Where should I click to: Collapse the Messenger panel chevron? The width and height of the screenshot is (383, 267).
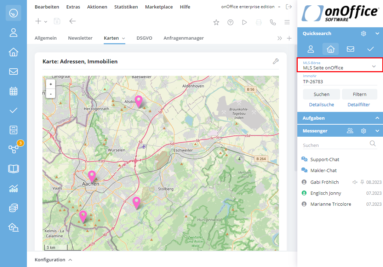377,131
